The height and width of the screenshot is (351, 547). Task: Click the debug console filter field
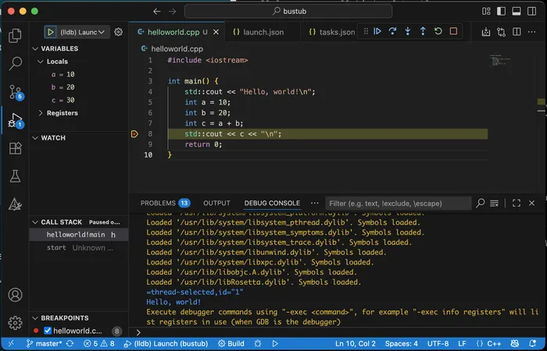pos(398,204)
